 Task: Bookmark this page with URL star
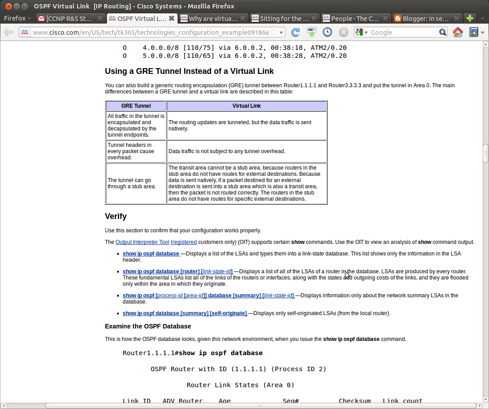tap(274, 32)
